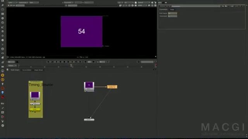This screenshot has width=248, height=139.
Task: Click the first value field in Properties panel
Action: [172, 13]
